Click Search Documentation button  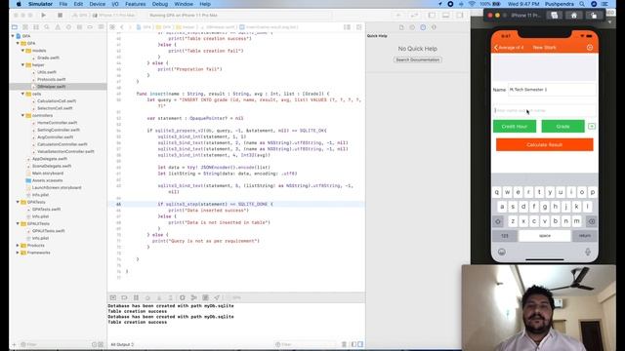[417, 59]
